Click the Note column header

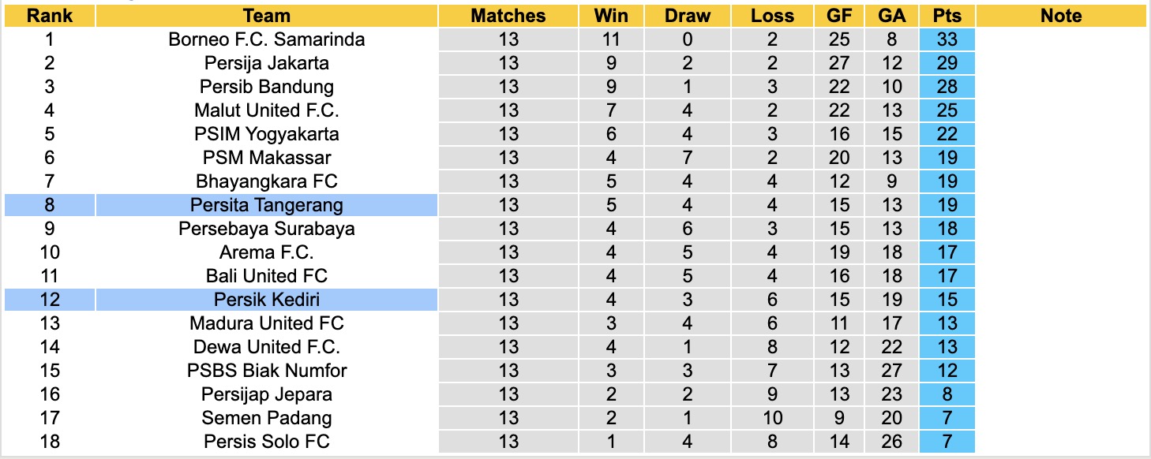(1061, 16)
